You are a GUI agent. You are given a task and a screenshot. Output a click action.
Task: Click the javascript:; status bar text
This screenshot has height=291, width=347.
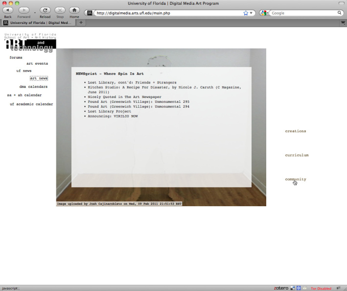(11, 289)
